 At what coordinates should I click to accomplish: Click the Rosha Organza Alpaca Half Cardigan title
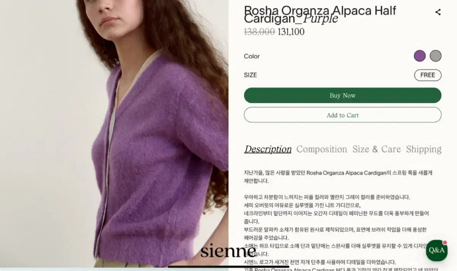pyautogui.click(x=320, y=14)
